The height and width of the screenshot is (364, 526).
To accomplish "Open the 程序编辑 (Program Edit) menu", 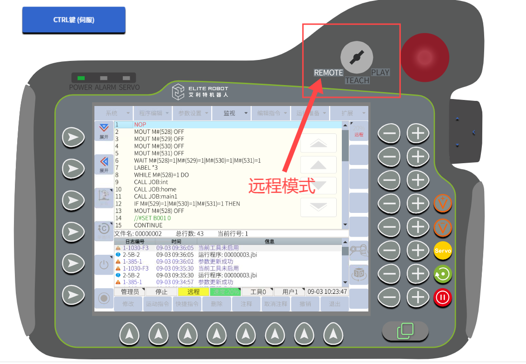I will coord(153,113).
